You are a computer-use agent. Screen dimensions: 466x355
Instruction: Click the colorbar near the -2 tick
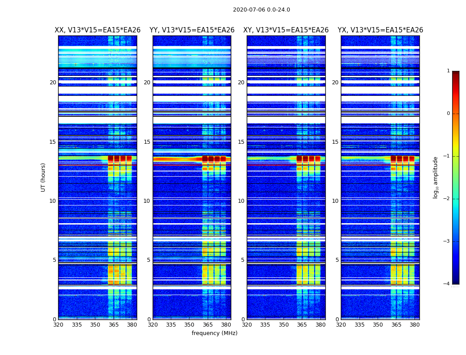(456, 198)
